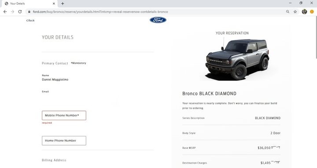The height and width of the screenshot is (168, 317).
Task: Reload the page with refresh icon
Action: click(x=20, y=12)
